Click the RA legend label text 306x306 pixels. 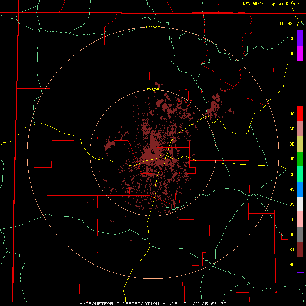pyautogui.click(x=292, y=174)
